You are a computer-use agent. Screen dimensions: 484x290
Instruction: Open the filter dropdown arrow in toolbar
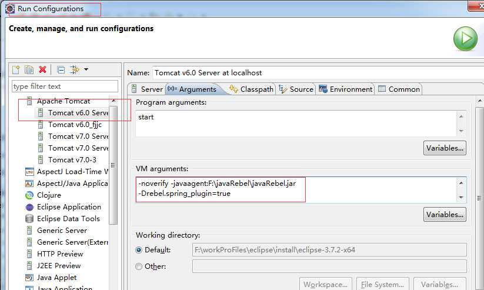click(86, 69)
